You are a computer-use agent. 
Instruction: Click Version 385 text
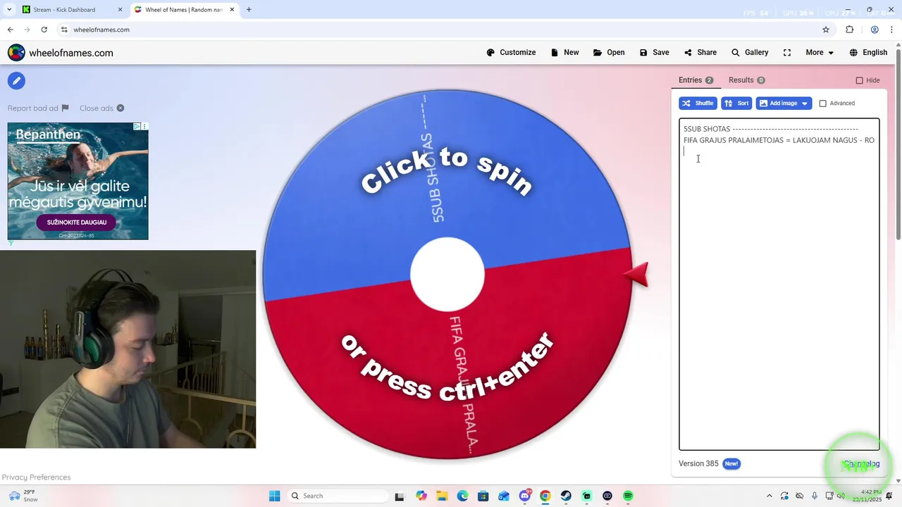pos(698,464)
